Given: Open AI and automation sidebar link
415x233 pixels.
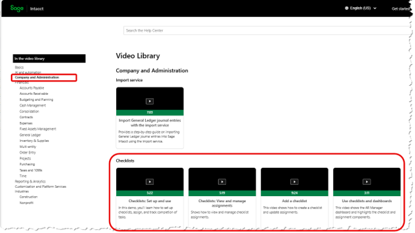Looking at the screenshot, I should click(x=28, y=72).
